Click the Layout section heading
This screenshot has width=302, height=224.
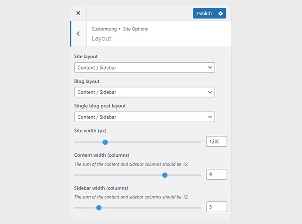click(101, 39)
